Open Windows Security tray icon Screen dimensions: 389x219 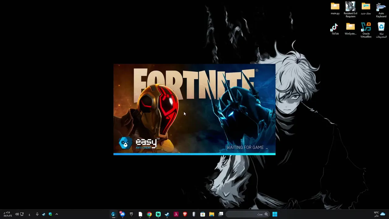pyautogui.click(x=50, y=214)
